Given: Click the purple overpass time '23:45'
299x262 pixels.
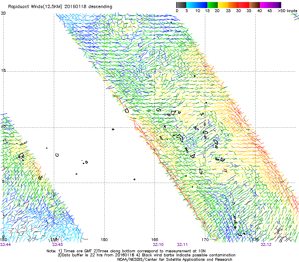Looking at the screenshot, I should (57, 245).
